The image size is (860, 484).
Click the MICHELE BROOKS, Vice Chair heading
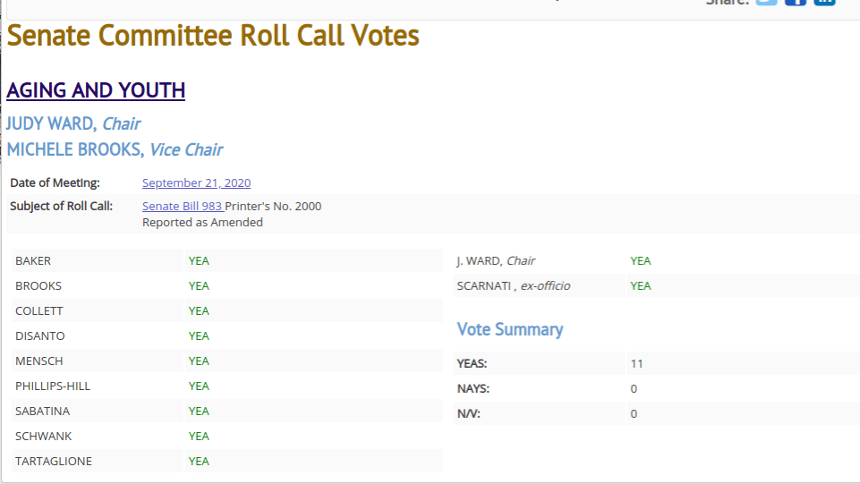pos(115,149)
